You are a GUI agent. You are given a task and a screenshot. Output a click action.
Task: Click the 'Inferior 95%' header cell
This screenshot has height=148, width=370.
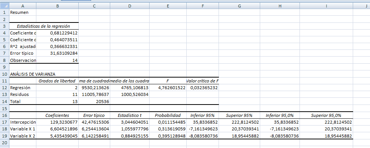(202, 115)
